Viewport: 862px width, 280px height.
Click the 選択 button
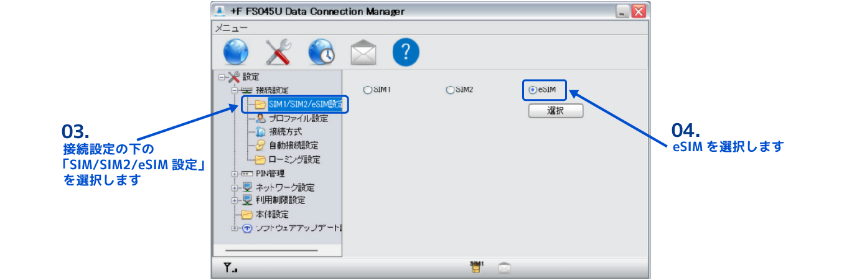[x=556, y=111]
